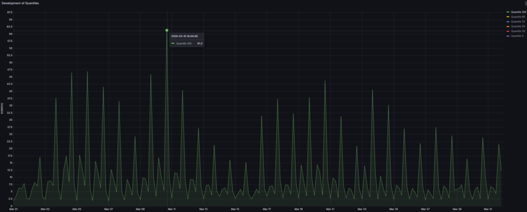This screenshot has width=527, height=212.
Task: Click the Mar 11 x-axis label
Action: pos(171,209)
